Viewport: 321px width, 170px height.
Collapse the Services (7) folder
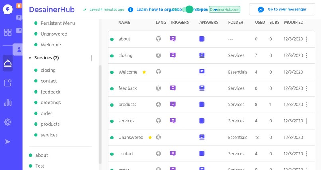(30, 58)
